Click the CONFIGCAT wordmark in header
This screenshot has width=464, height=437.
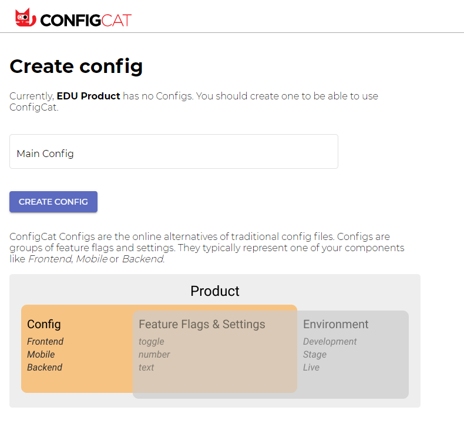click(86, 21)
